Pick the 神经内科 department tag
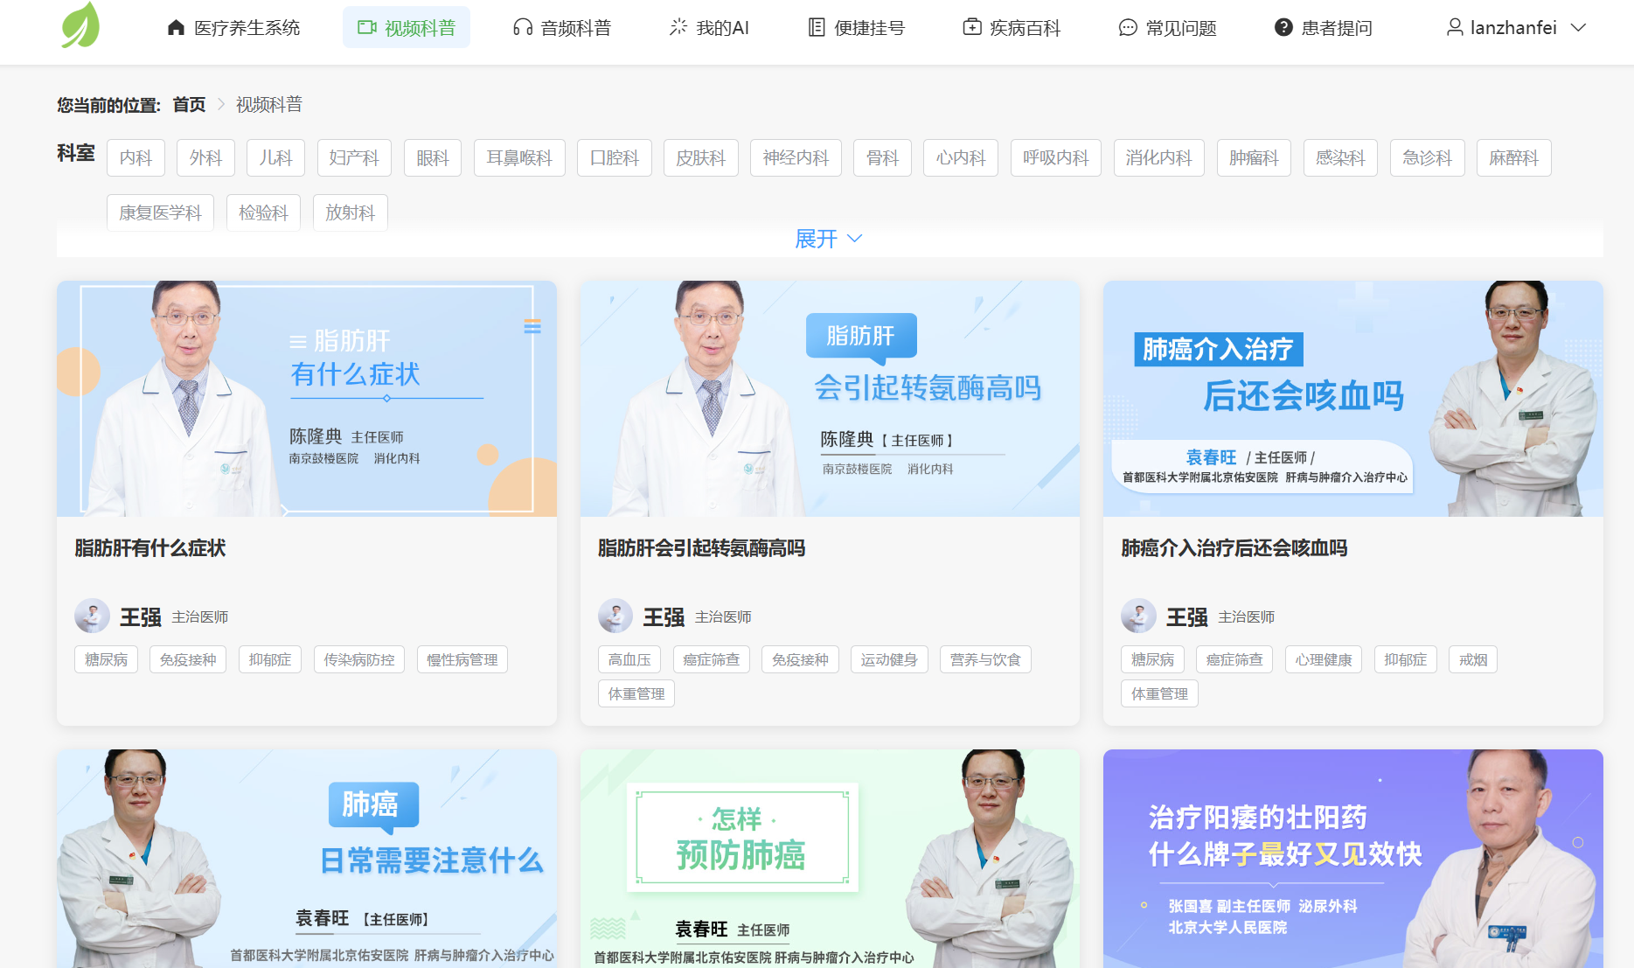Screen dimensions: 1634x968 pos(796,158)
